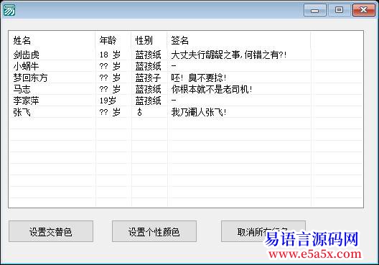The height and width of the screenshot is (265, 379).
Task: Click the 设置交替色 button
Action: (51, 231)
